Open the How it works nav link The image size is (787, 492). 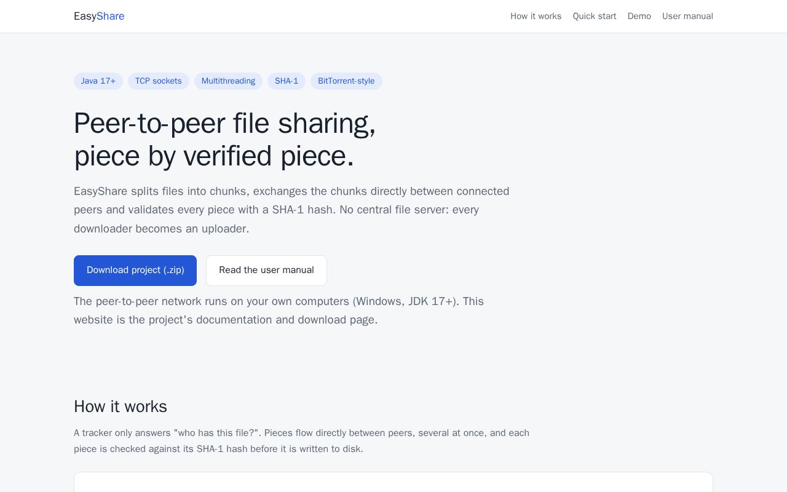coord(536,16)
